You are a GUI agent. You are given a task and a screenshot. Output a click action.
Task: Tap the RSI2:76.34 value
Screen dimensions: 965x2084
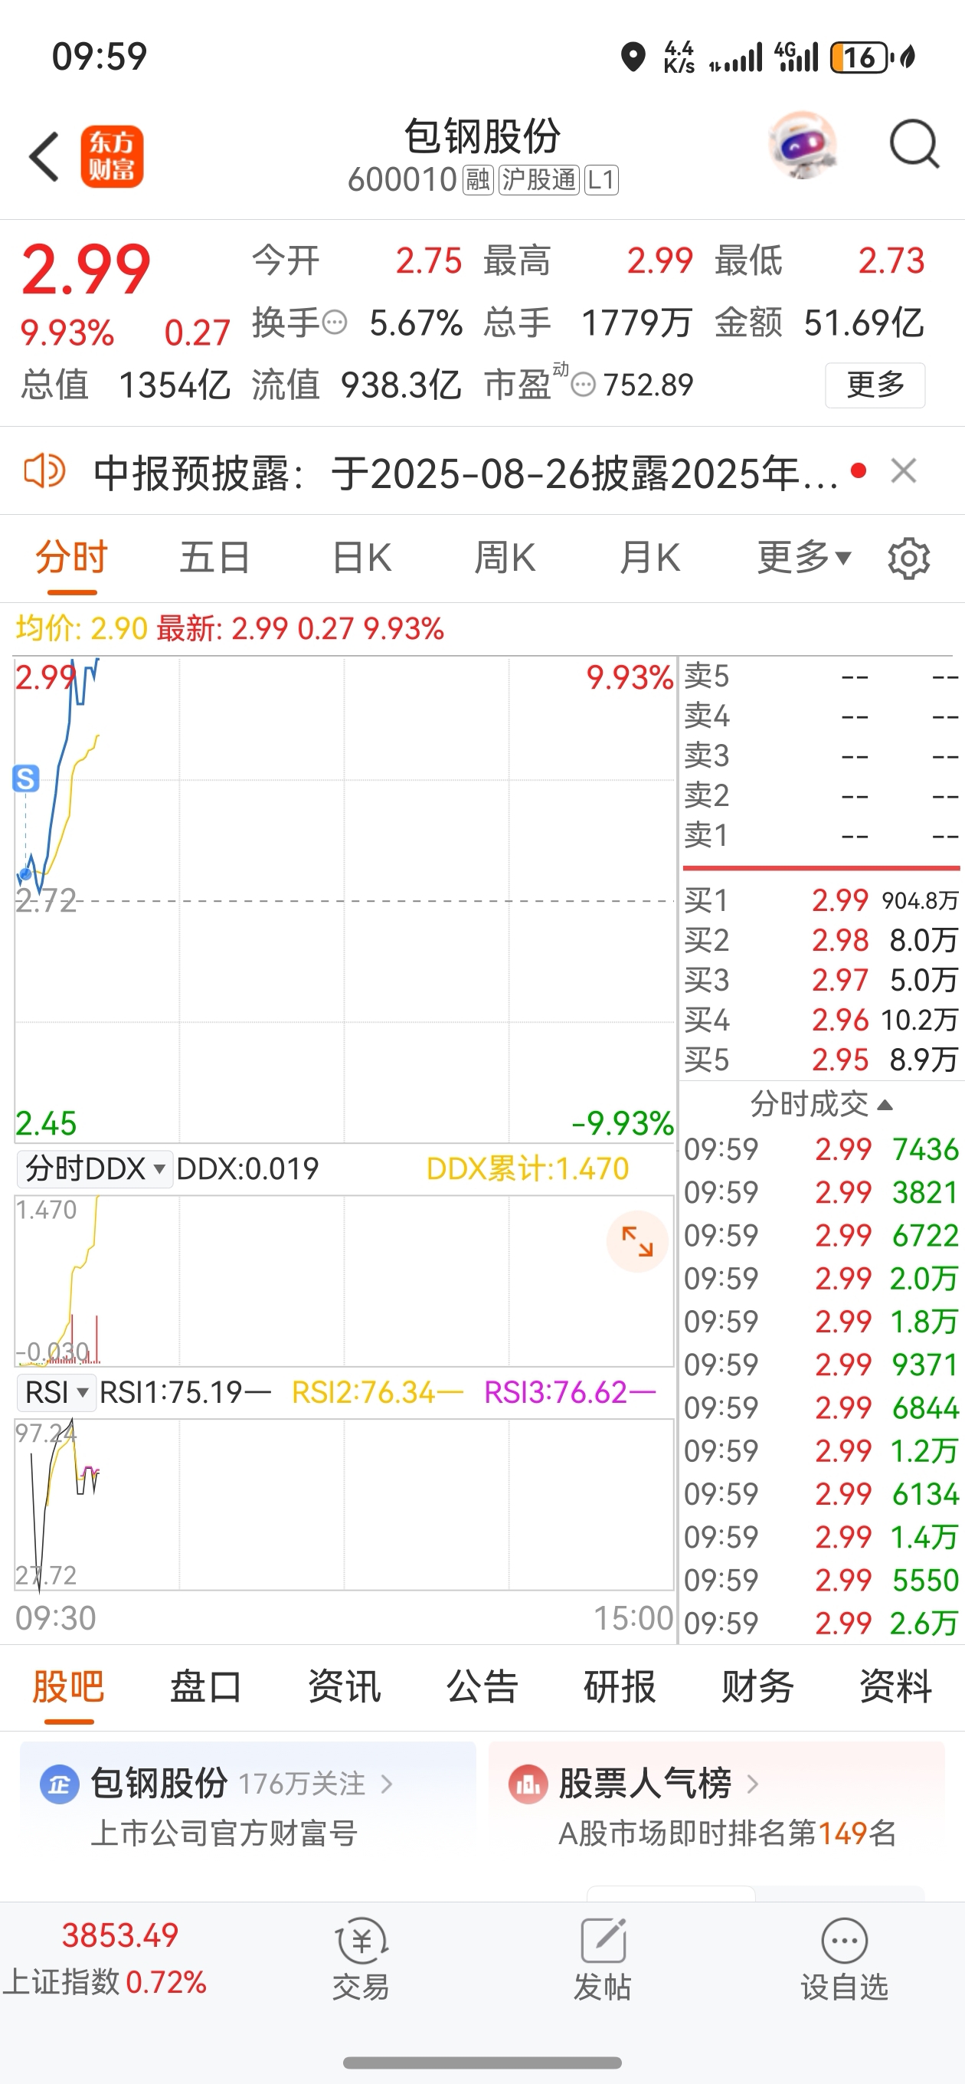tap(378, 1392)
